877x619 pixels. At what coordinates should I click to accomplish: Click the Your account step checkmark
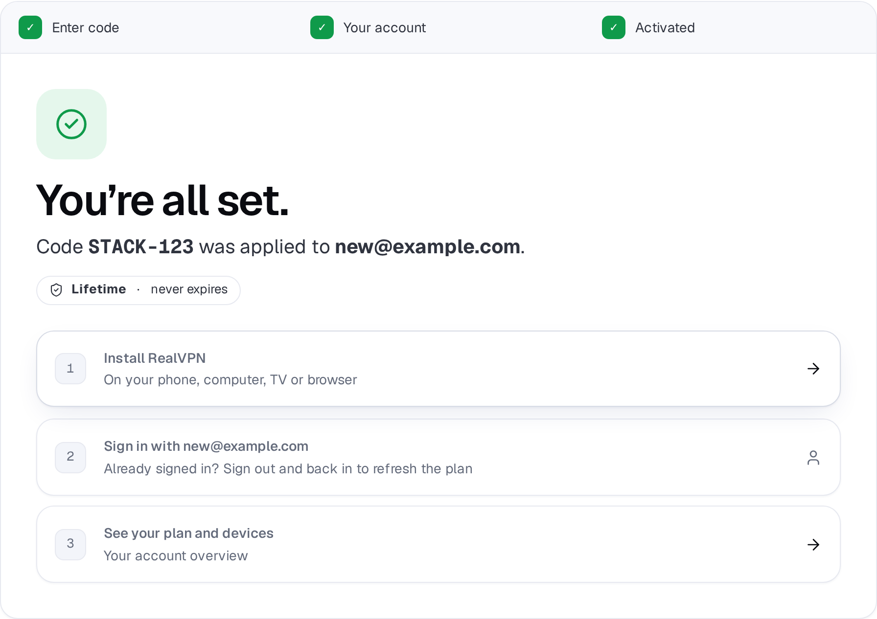(322, 27)
